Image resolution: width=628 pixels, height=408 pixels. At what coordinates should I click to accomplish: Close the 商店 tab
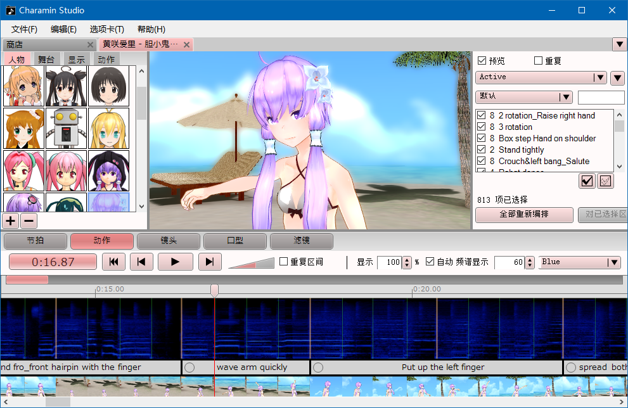(x=90, y=44)
